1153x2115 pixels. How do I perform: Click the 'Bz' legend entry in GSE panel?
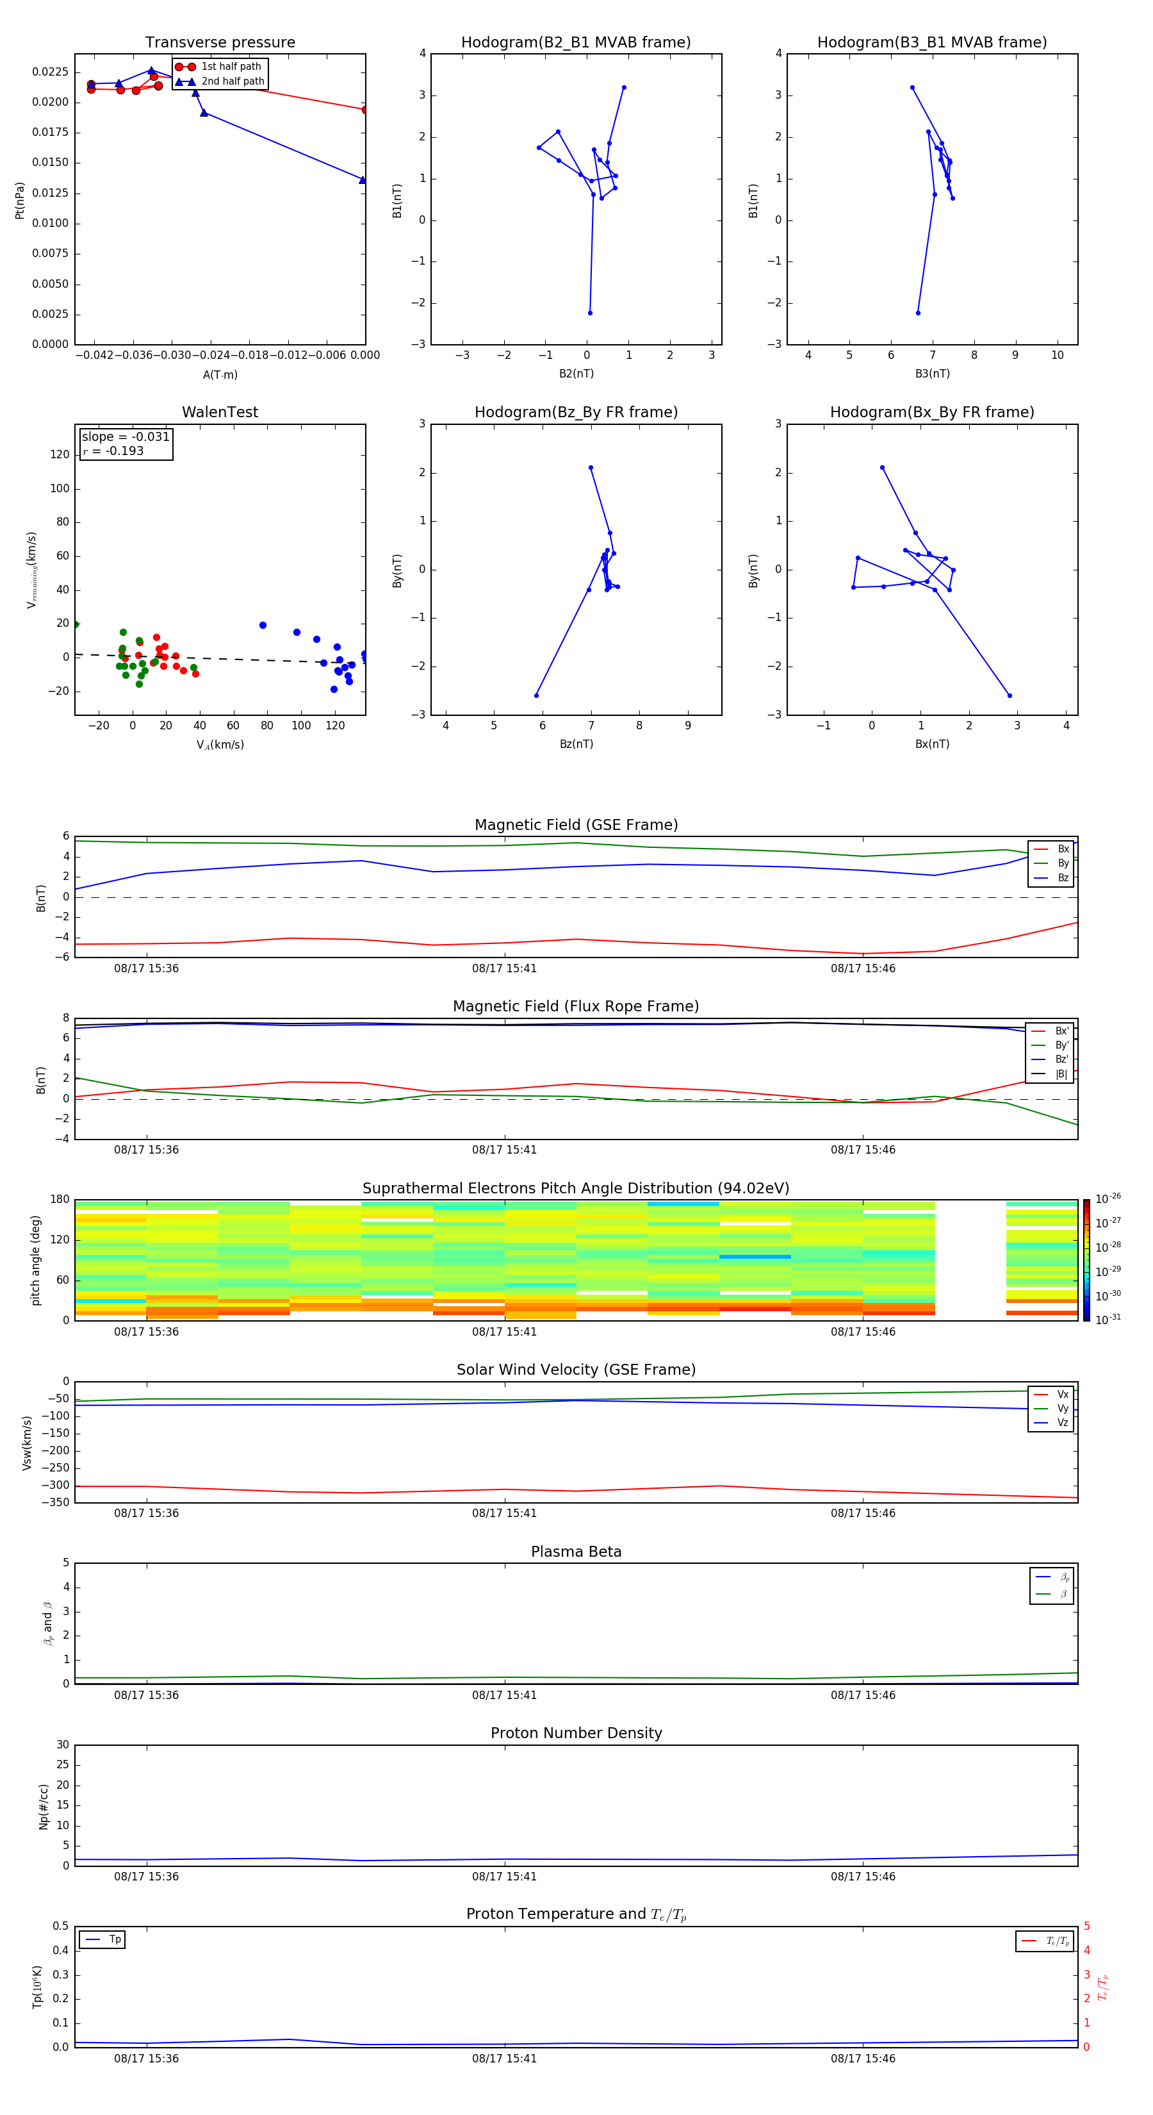[x=1051, y=877]
